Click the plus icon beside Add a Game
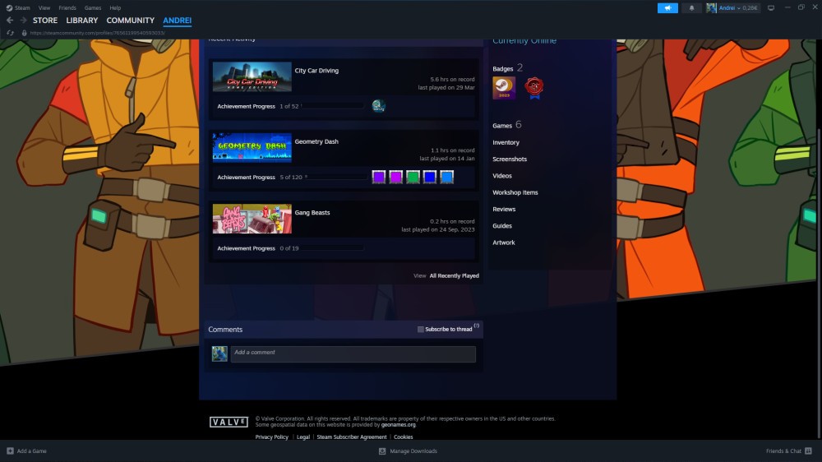The height and width of the screenshot is (462, 822). pyautogui.click(x=10, y=450)
